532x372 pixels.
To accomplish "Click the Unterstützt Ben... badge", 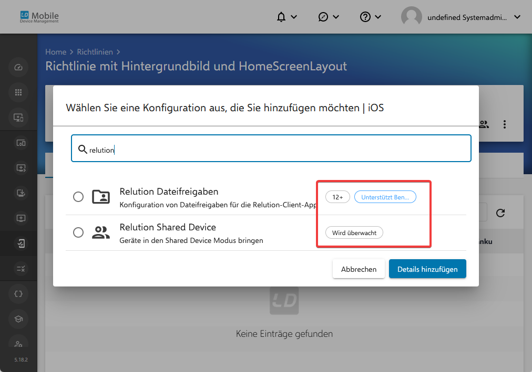I will point(385,197).
